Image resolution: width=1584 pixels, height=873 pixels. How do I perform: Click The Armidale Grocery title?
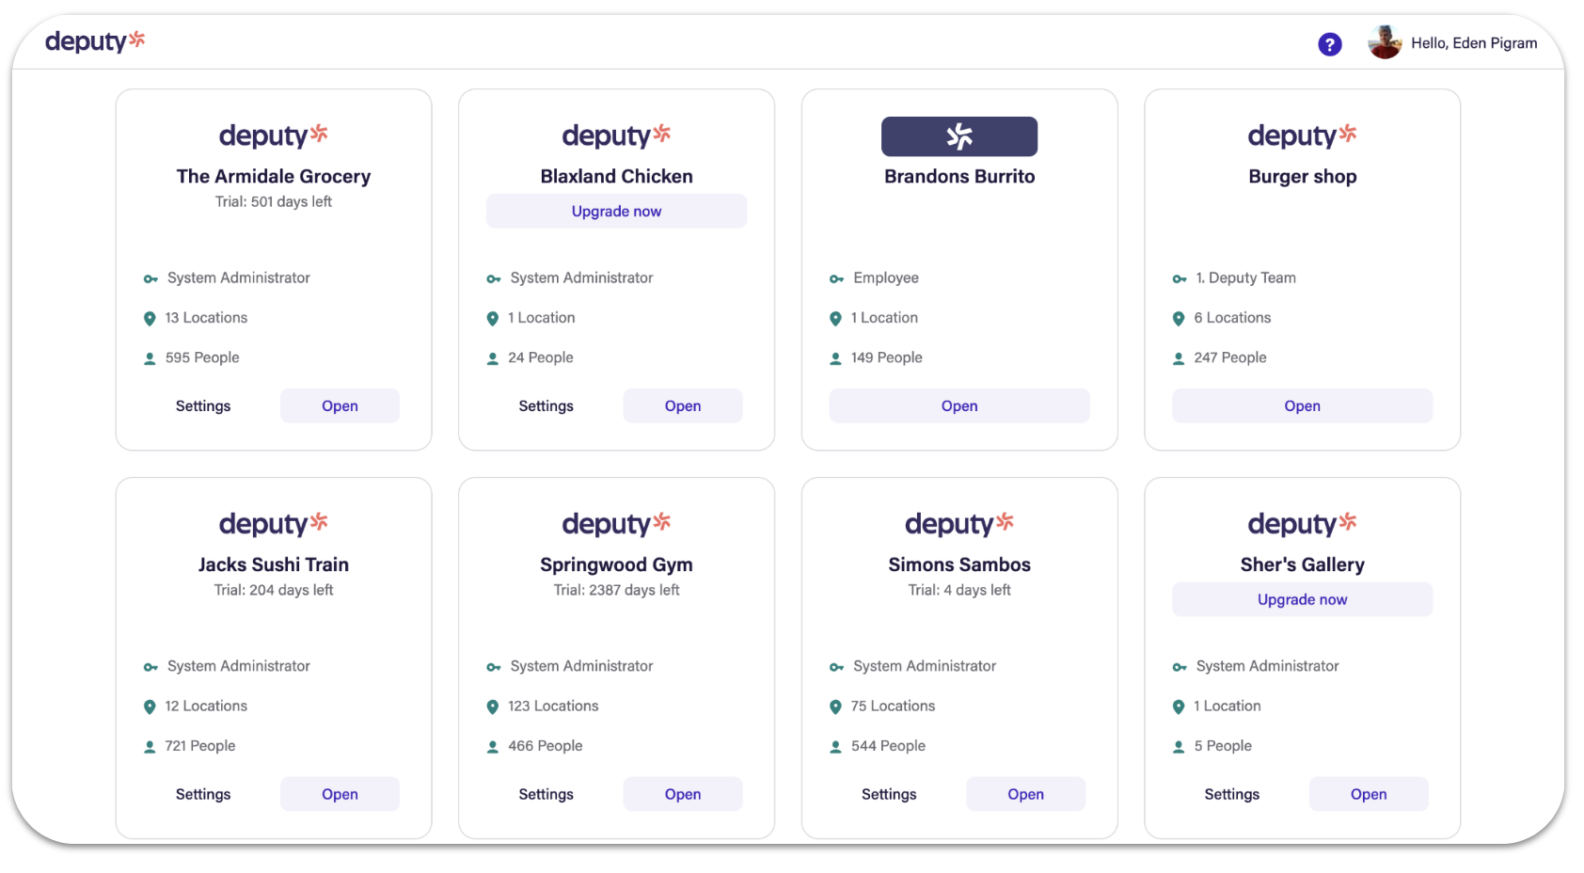274,176
